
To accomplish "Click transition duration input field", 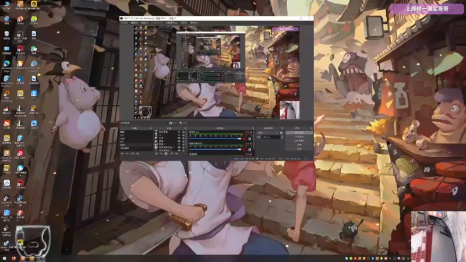I will (x=271, y=137).
